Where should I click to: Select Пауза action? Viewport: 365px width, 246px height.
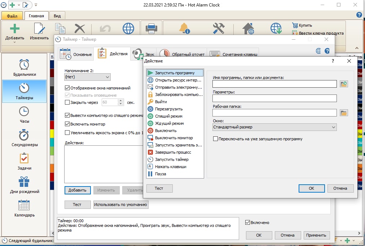175,174
